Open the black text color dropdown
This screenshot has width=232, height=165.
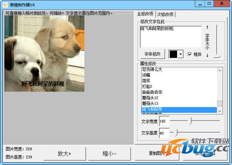(181, 54)
